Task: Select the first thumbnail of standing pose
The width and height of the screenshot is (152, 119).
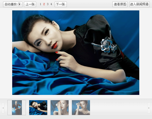Action: 17,108
